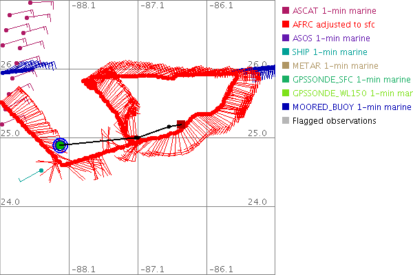Click the "Flagged observations" legend text
This screenshot has width=413, height=275.
point(334,121)
